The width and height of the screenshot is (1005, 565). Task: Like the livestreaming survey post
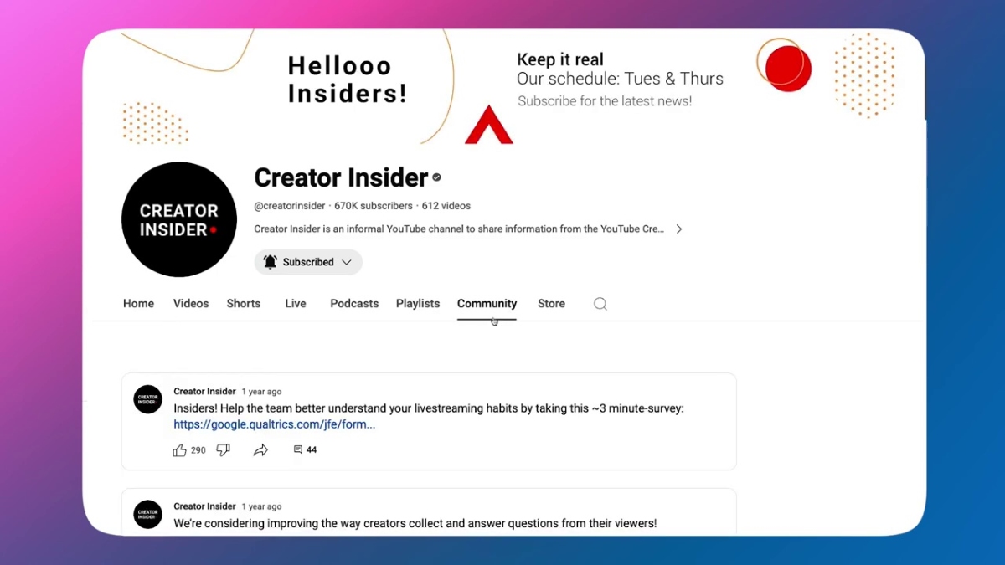(179, 450)
